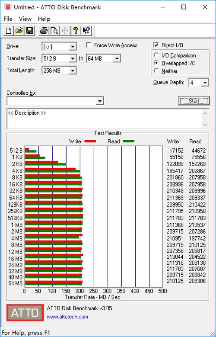Select the Overlapped I/O radio button
Viewport: 216px width, 337px height.
[x=156, y=63]
